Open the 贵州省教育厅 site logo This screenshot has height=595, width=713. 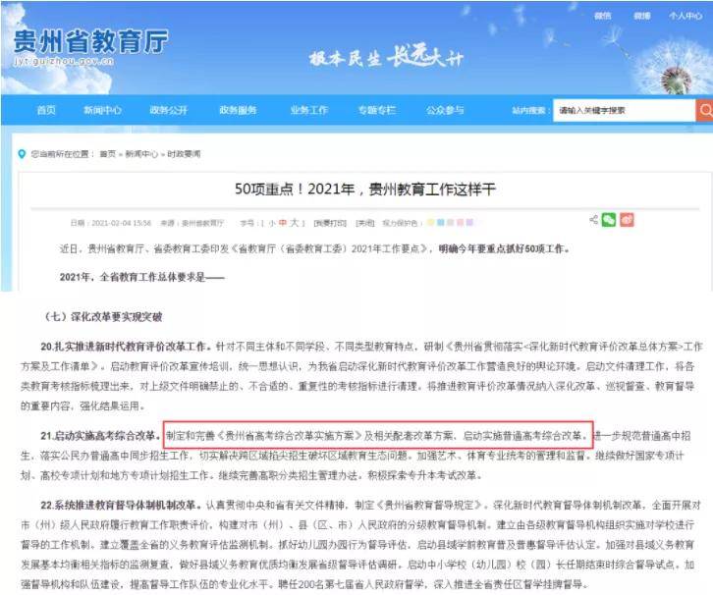click(x=90, y=45)
